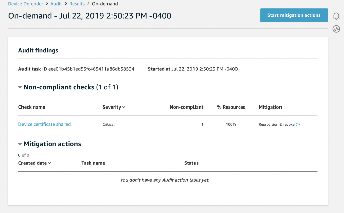Open the Device certificate shared finding
This screenshot has width=344, height=213.
click(44, 124)
